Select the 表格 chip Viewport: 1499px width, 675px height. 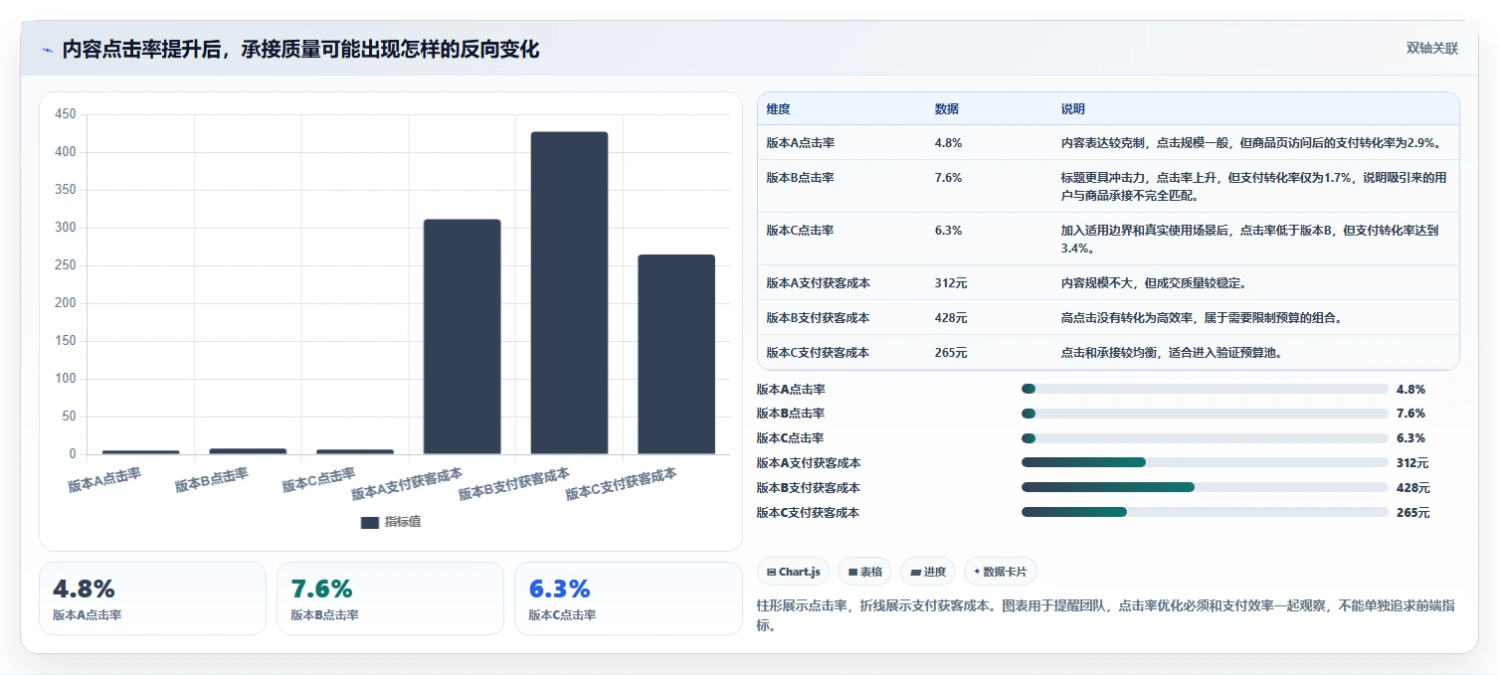(865, 572)
